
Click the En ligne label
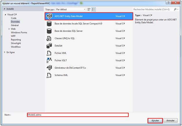tap(10, 52)
